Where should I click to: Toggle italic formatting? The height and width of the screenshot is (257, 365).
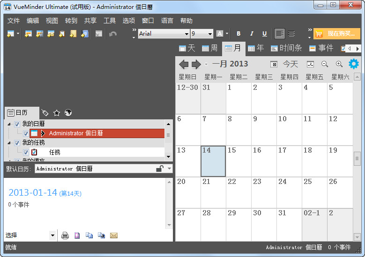tap(252, 34)
